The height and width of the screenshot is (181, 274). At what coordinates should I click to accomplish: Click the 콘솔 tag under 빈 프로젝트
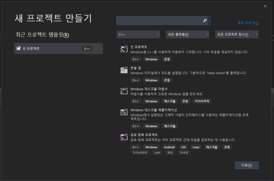tap(167, 59)
